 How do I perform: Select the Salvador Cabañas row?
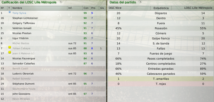point(53,63)
